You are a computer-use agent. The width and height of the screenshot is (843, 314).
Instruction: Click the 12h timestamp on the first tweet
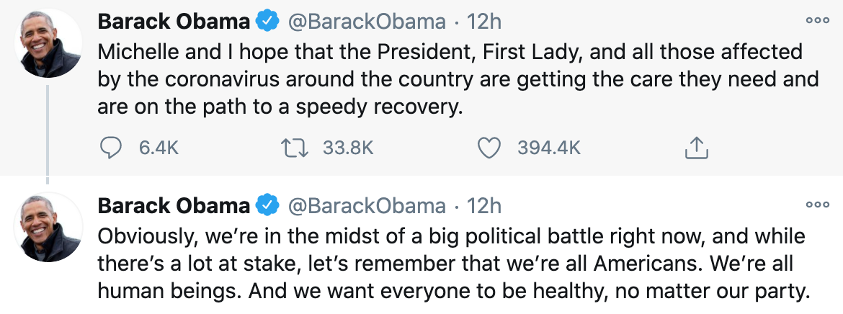coord(483,22)
